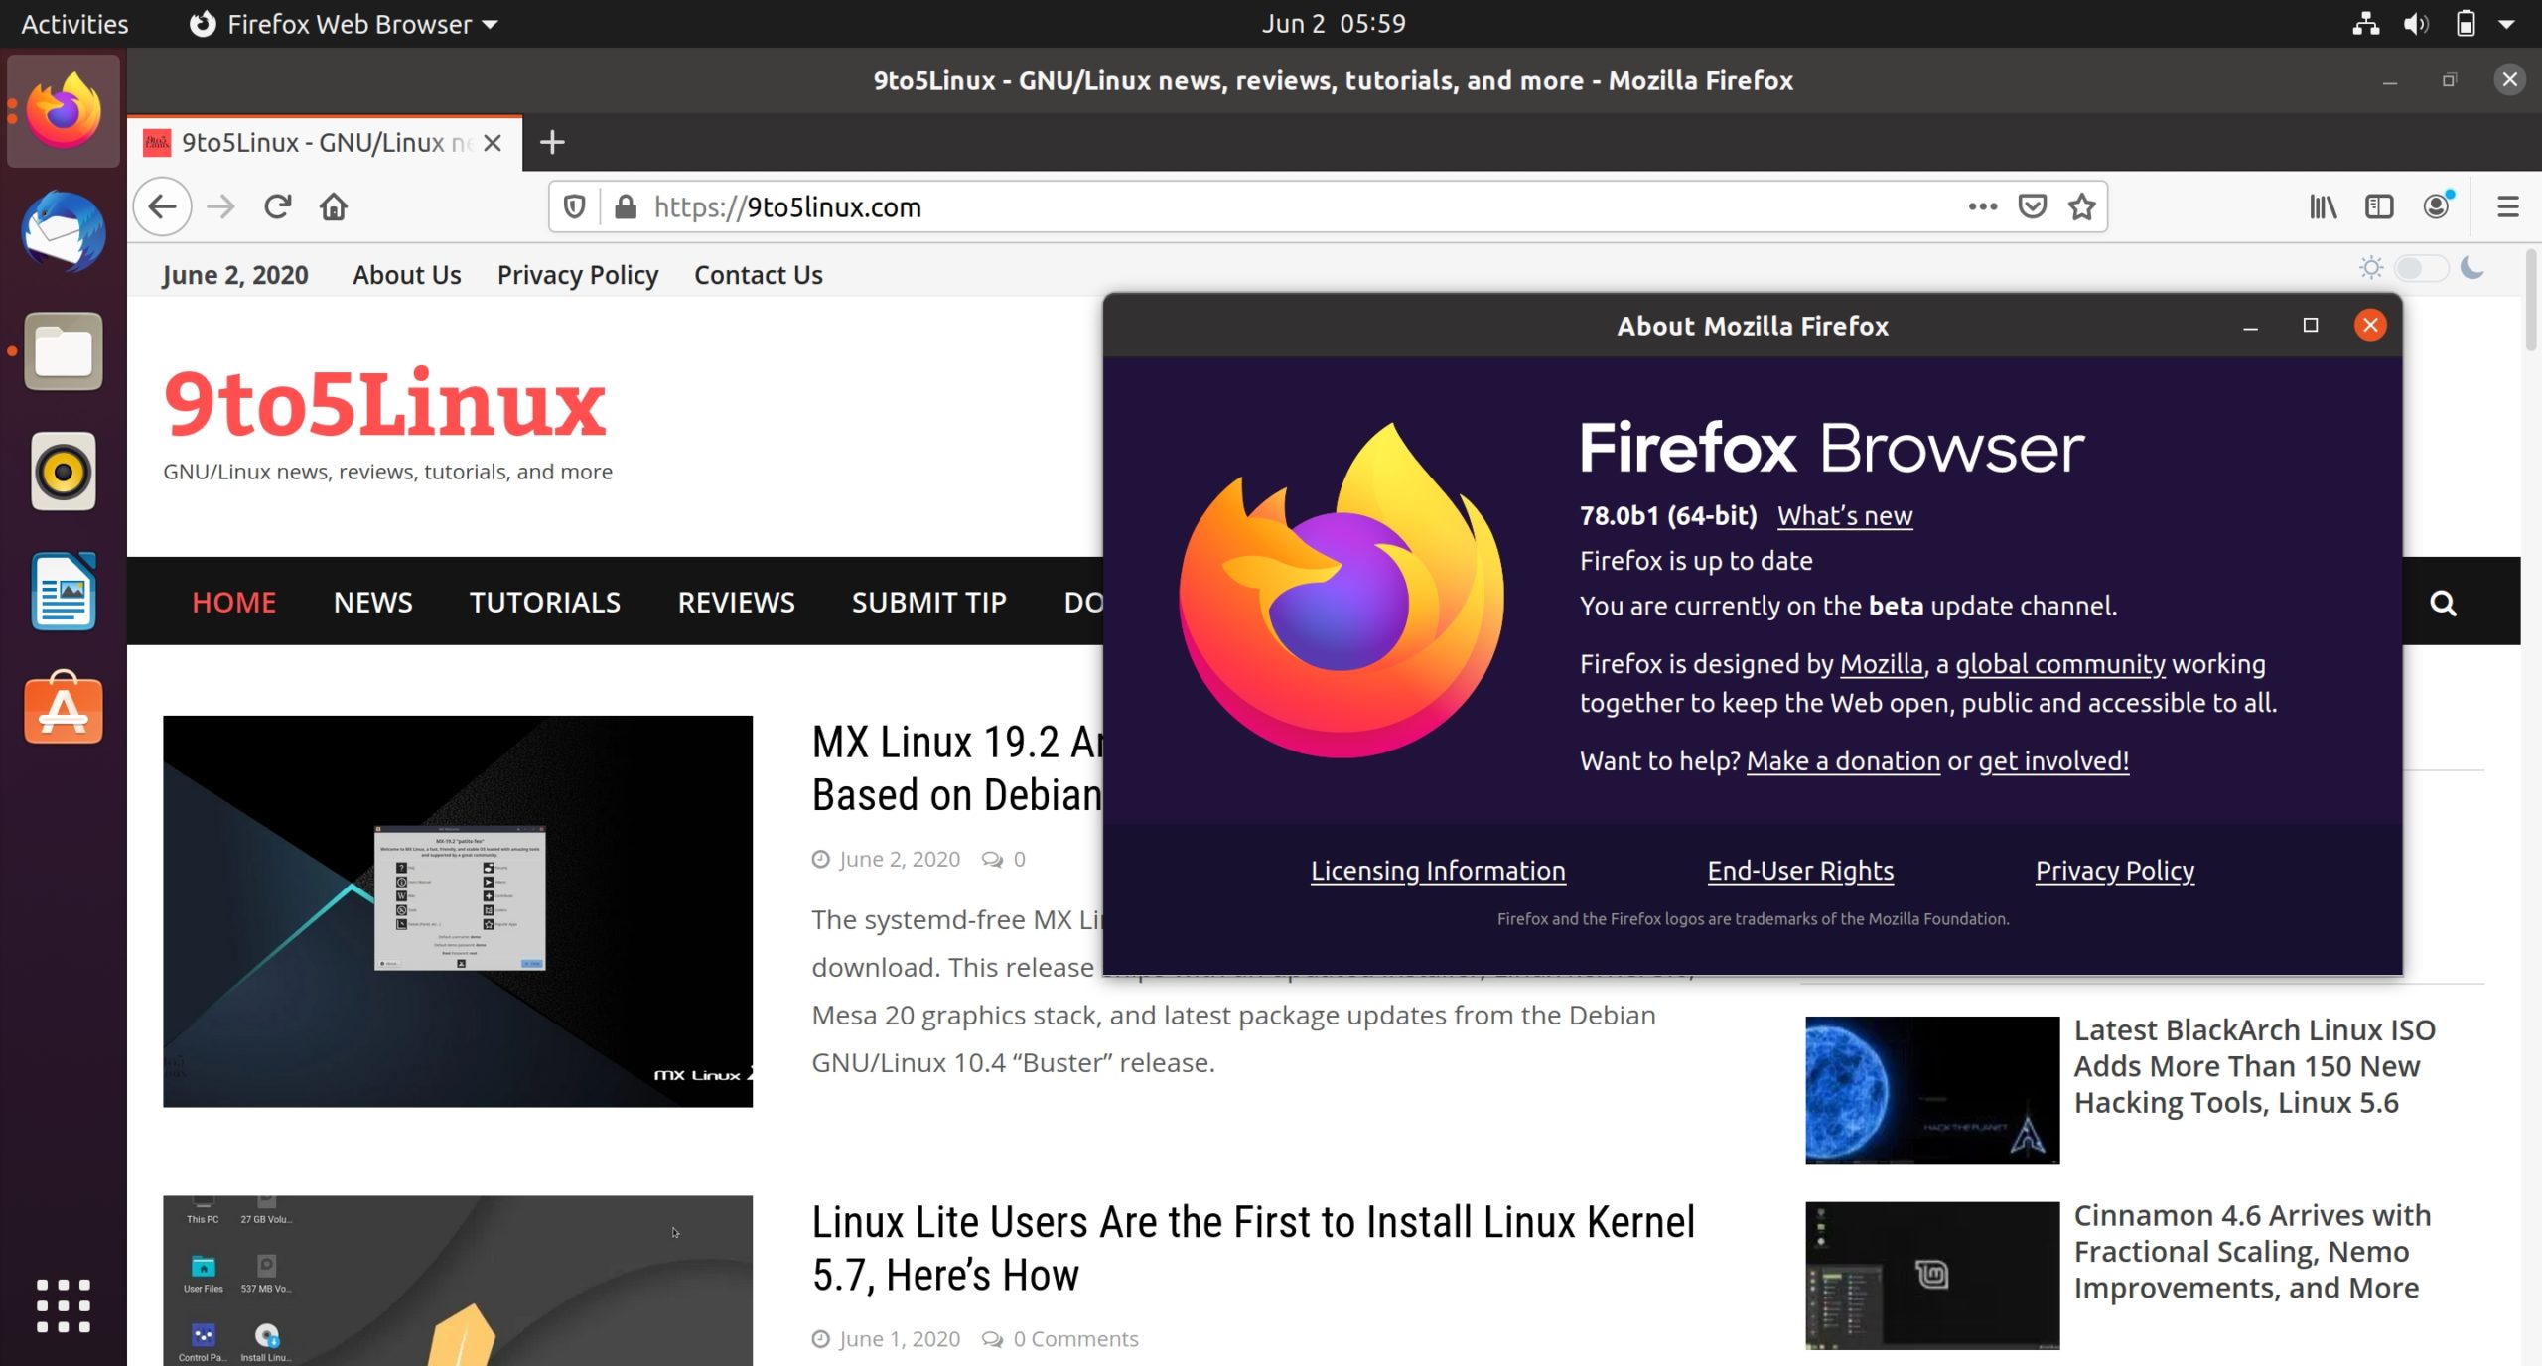Click the padlock site security icon
This screenshot has width=2542, height=1366.
click(626, 206)
